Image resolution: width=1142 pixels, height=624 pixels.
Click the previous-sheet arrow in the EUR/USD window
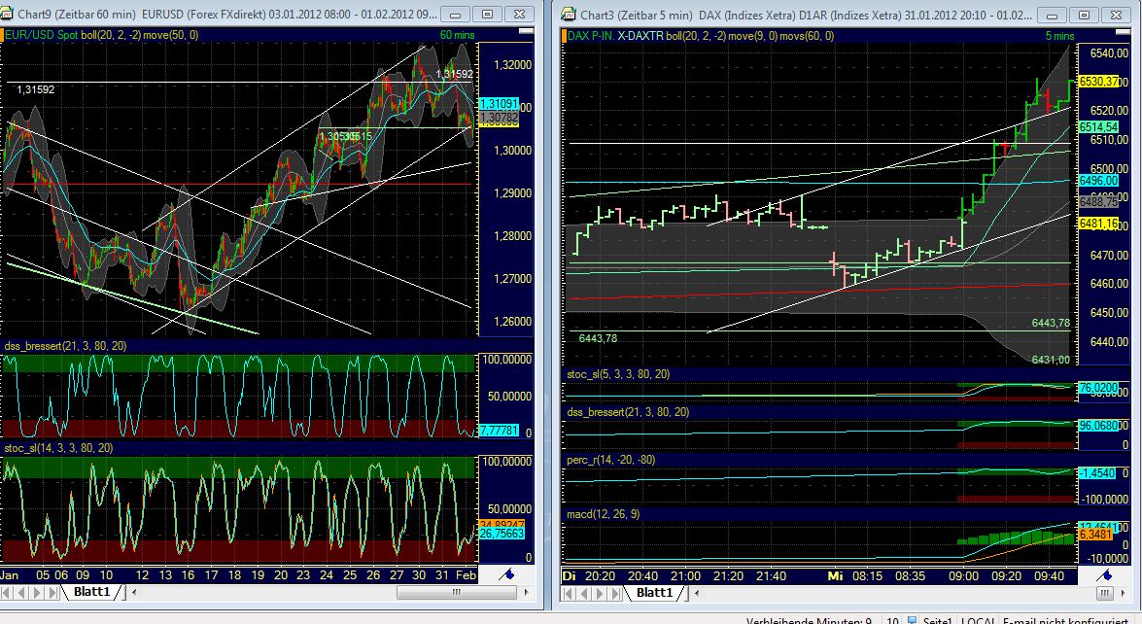20,592
